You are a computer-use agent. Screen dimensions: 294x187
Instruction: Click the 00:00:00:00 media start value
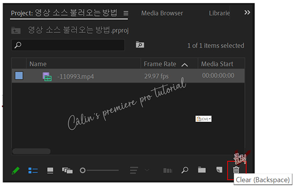pyautogui.click(x=218, y=75)
